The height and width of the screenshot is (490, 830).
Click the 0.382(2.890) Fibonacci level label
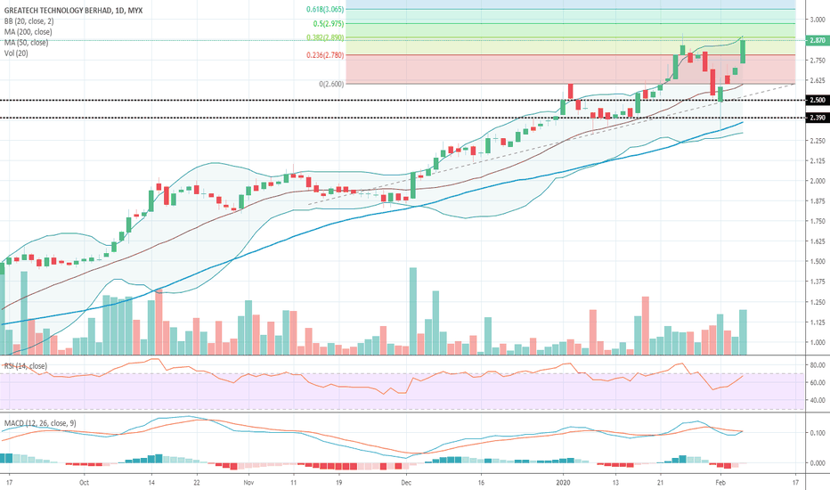click(x=325, y=37)
